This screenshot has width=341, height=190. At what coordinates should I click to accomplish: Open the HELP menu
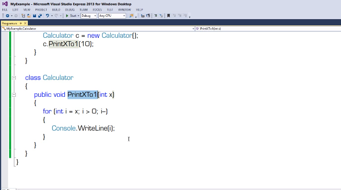139,10
